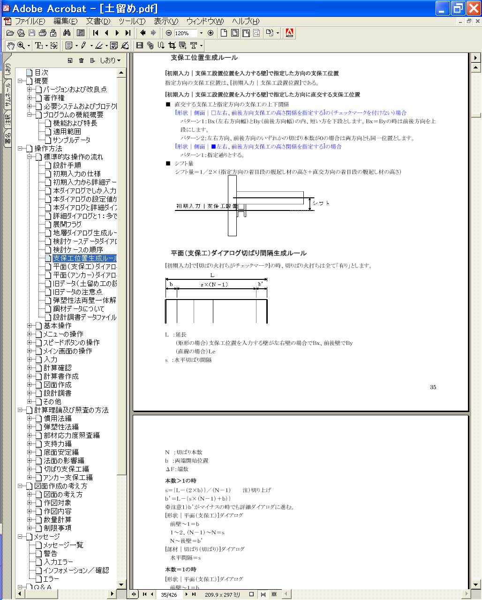Open the 警告 bookmark
The width and height of the screenshot is (482, 600).
(x=50, y=554)
